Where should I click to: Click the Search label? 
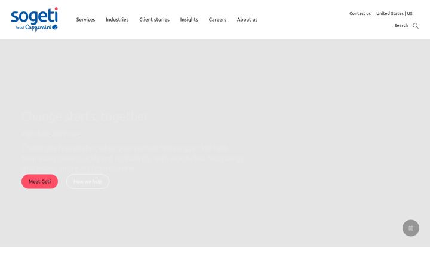pyautogui.click(x=401, y=26)
